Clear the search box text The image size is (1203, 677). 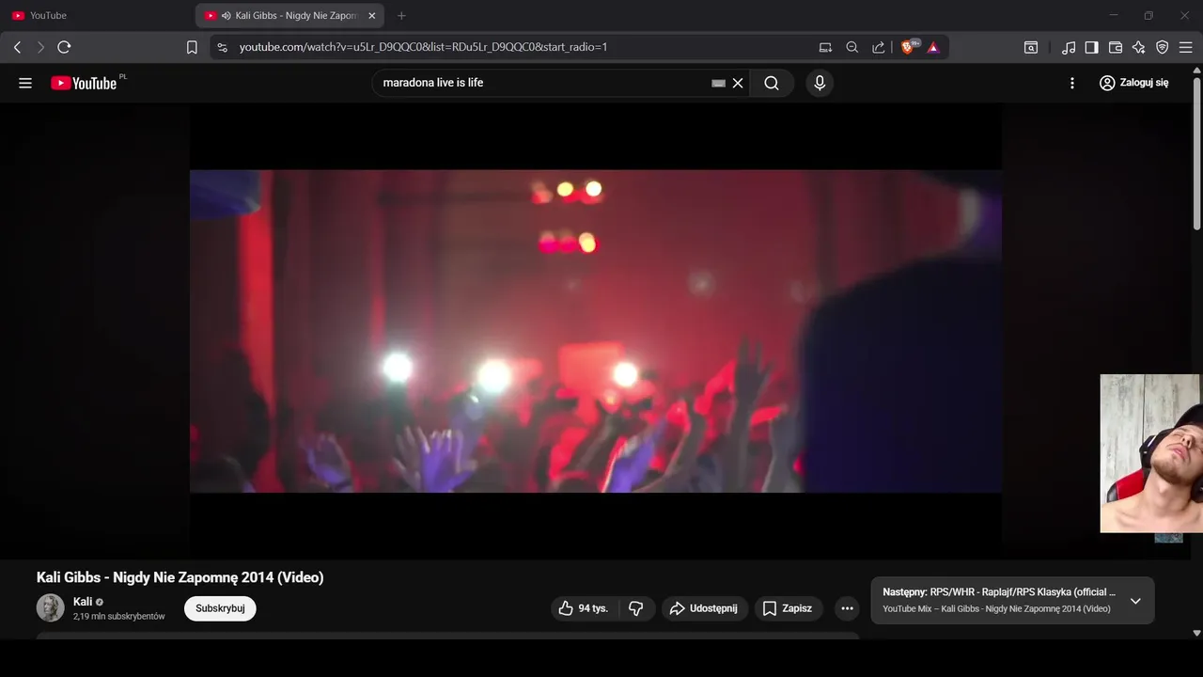(738, 83)
